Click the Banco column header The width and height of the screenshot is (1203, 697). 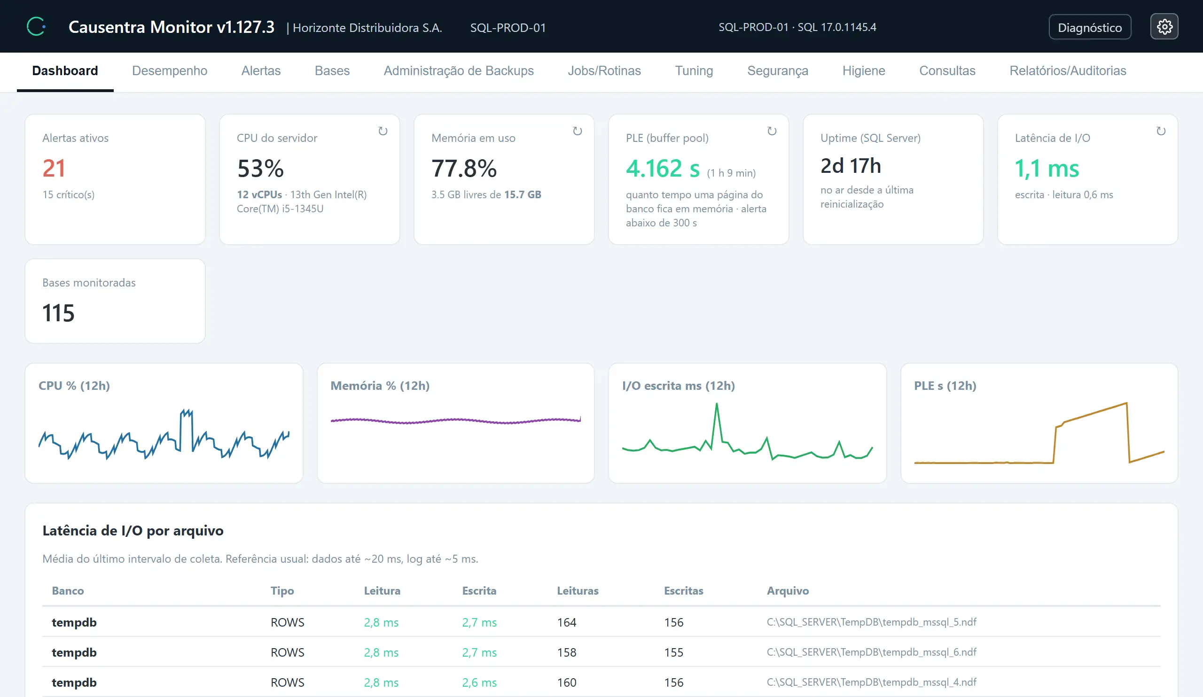(68, 590)
